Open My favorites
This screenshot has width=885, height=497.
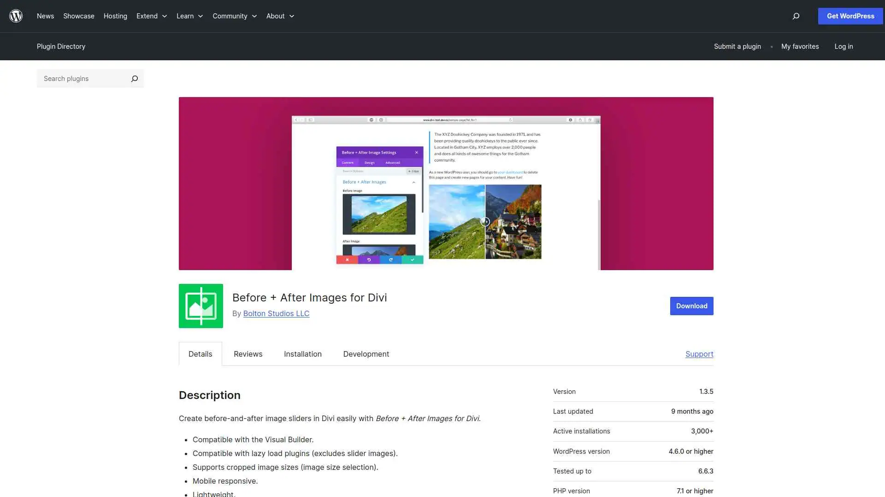[800, 46]
